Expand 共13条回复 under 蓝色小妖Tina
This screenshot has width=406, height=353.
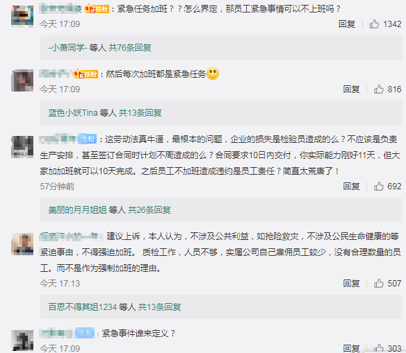(140, 112)
